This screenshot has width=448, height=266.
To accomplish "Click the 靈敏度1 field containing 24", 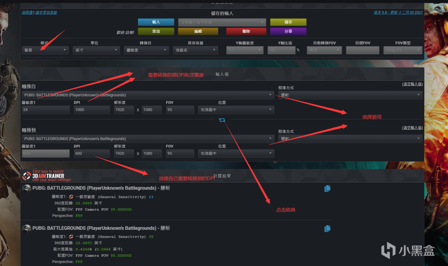I will point(46,110).
